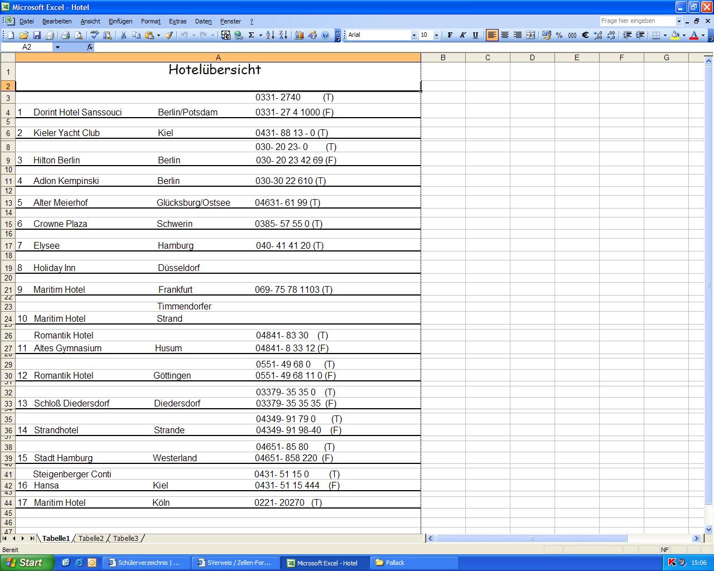Viewport: 714px width, 571px height.
Task: Launch the Chart Wizard icon
Action: click(299, 35)
